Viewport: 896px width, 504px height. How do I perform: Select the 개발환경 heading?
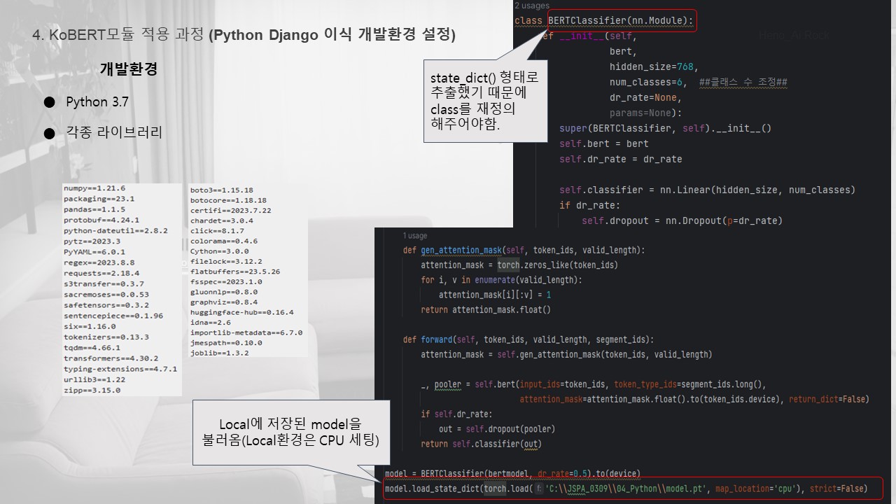click(128, 69)
